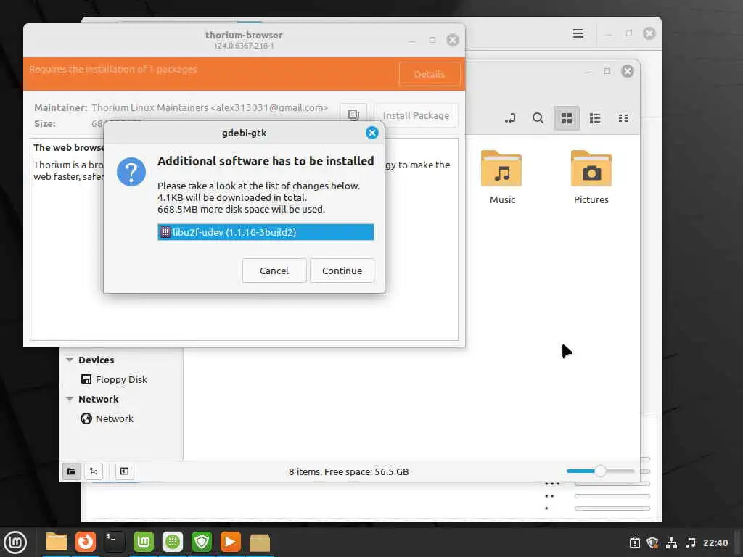Open the Terminal from the taskbar
Viewport: 743px width, 557px height.
point(114,542)
